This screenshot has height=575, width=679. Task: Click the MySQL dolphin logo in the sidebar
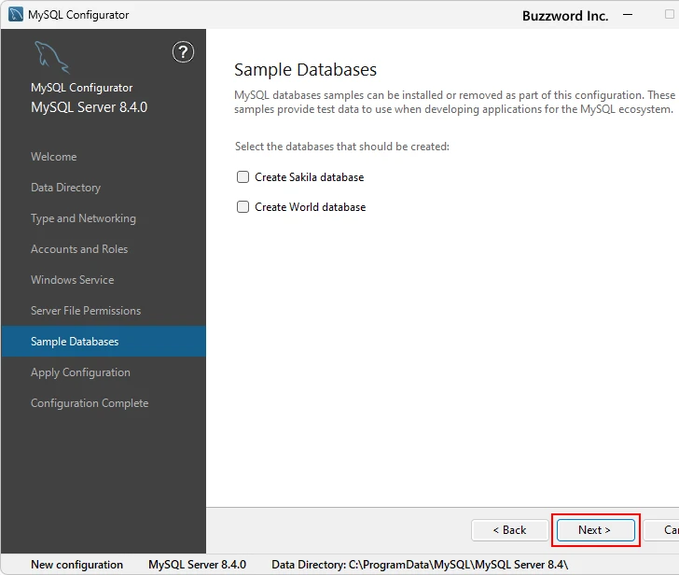[x=51, y=57]
